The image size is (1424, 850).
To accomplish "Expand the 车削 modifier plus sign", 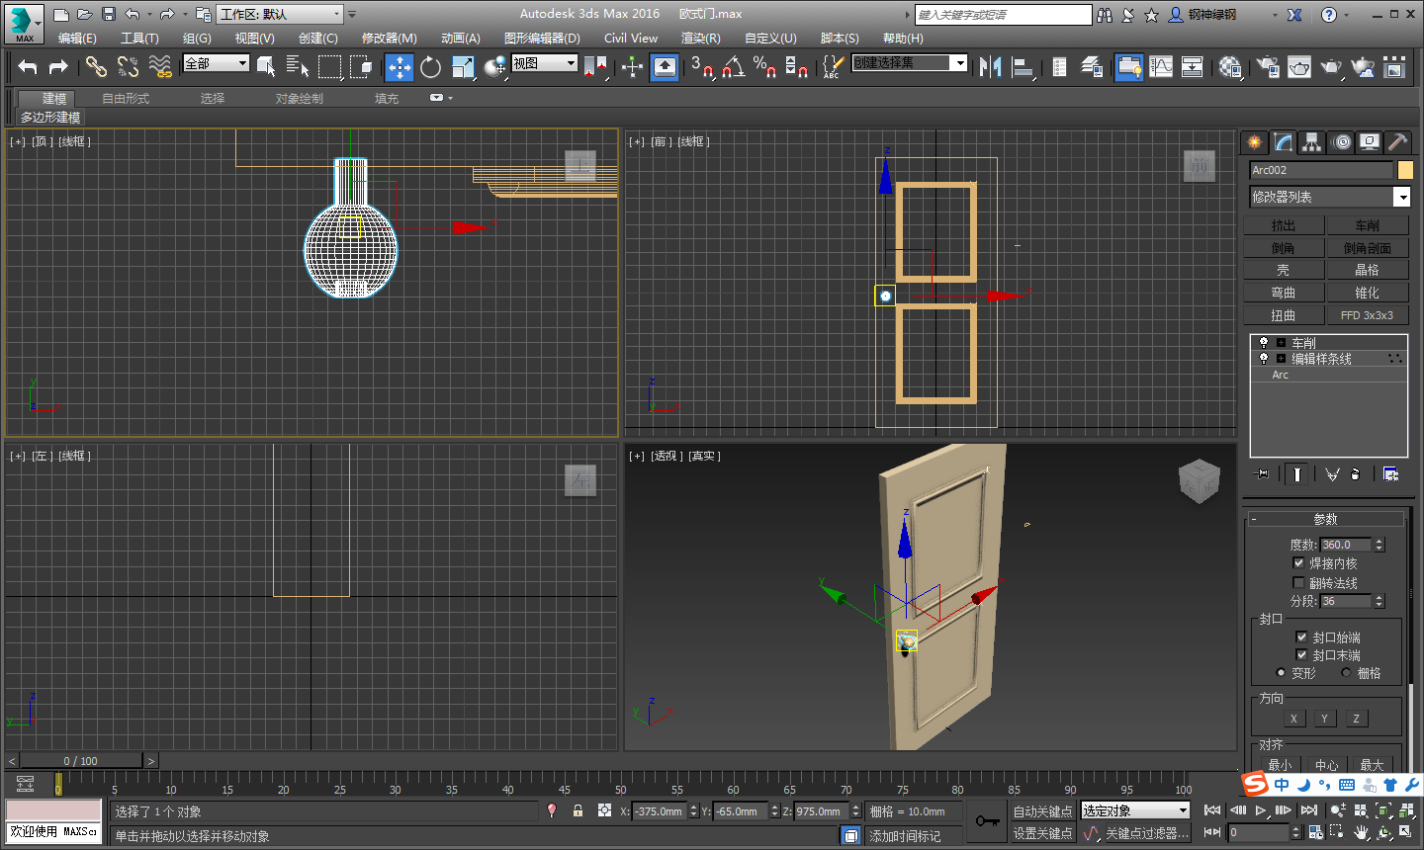I will [1281, 342].
